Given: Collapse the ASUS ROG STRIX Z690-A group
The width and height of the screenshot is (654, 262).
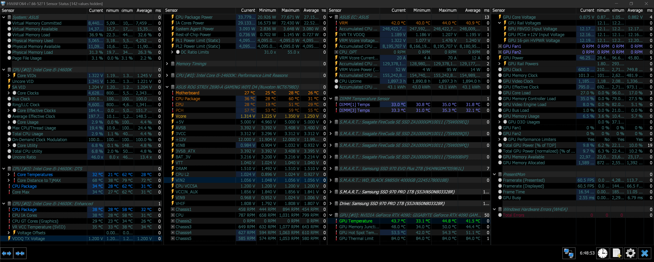Looking at the screenshot, I should pos(167,87).
